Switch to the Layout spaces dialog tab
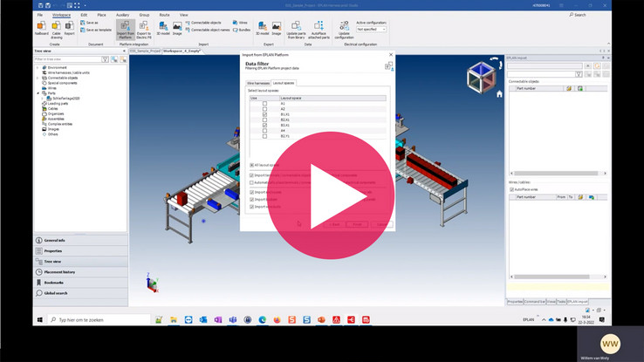The image size is (644, 362). point(284,83)
